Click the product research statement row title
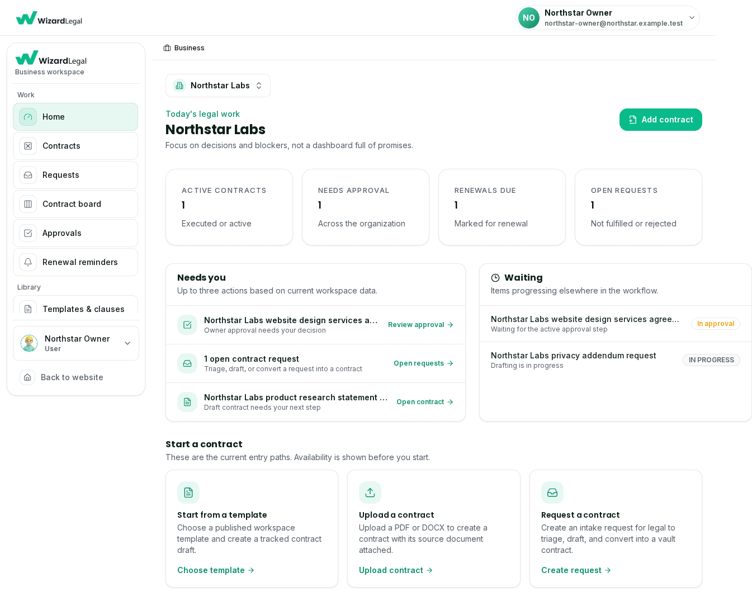 (296, 397)
